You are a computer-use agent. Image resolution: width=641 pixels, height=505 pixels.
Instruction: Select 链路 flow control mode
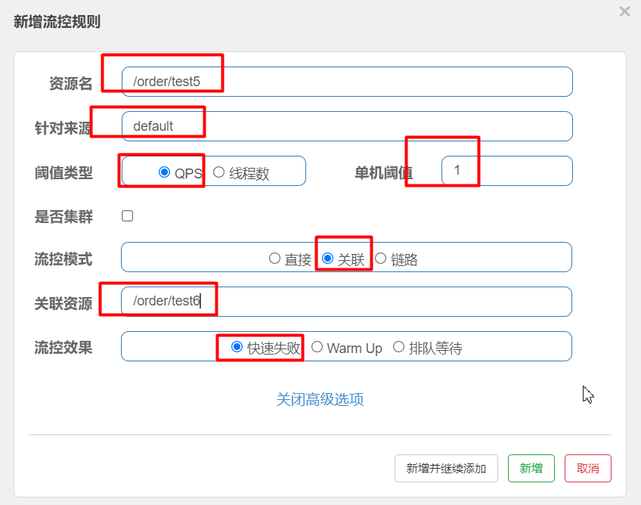tap(381, 259)
